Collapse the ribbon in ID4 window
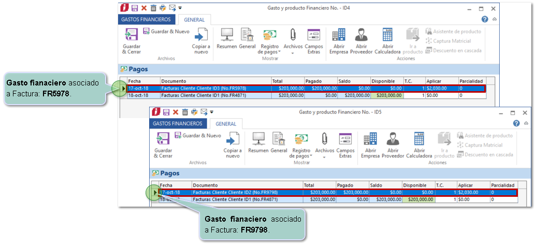The width and height of the screenshot is (536, 246). (494, 19)
